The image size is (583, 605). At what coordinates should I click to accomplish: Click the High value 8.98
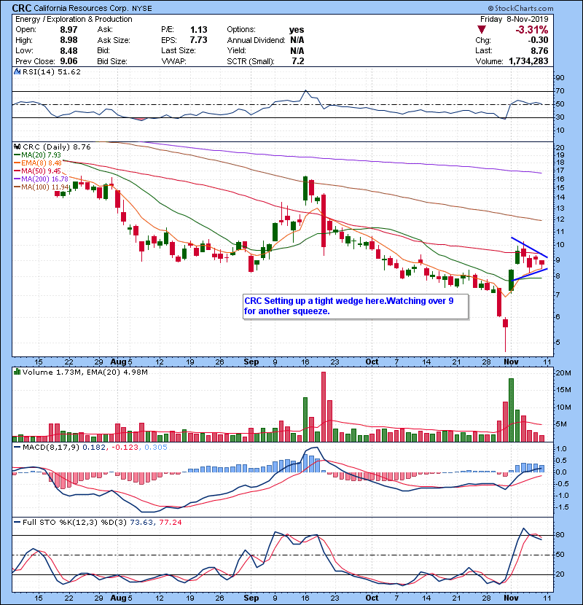(x=69, y=40)
